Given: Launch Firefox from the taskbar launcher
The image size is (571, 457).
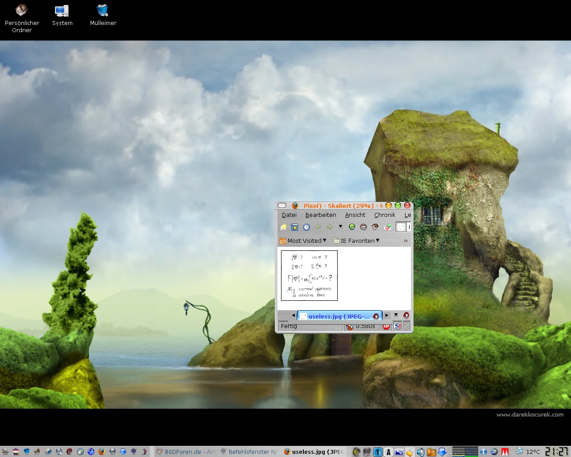Looking at the screenshot, I should coord(102,452).
